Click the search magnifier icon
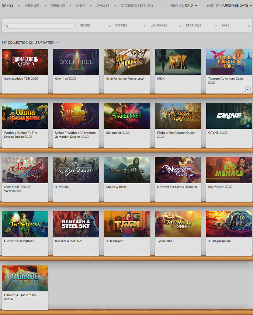Screen dimensions: 253x315 7,26
